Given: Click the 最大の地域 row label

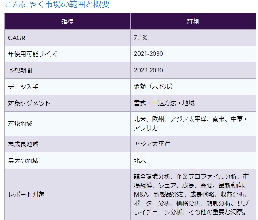Looking at the screenshot, I should tap(23, 161).
